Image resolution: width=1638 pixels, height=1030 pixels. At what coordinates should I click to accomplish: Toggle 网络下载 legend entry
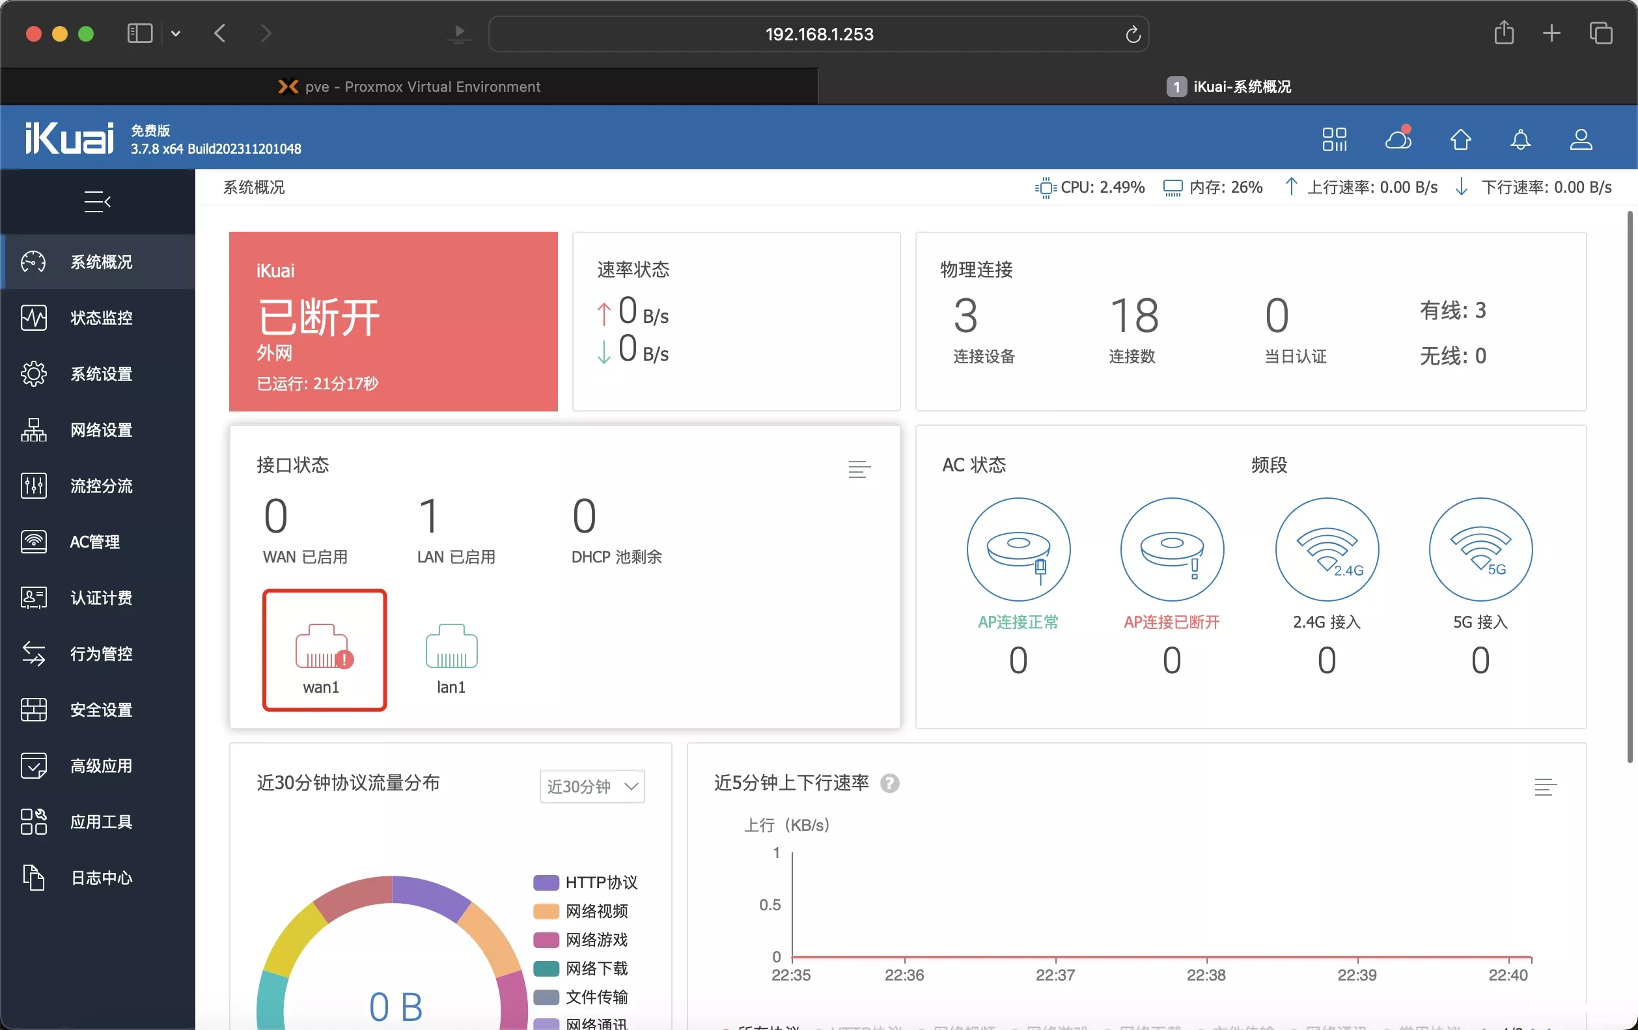pyautogui.click(x=581, y=968)
